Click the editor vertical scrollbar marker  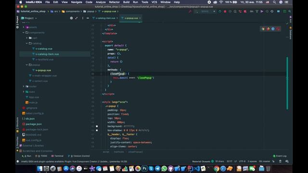coord(287,83)
